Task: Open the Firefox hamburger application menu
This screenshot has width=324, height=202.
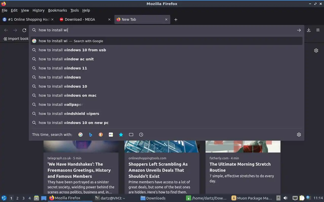Action: tap(318, 30)
